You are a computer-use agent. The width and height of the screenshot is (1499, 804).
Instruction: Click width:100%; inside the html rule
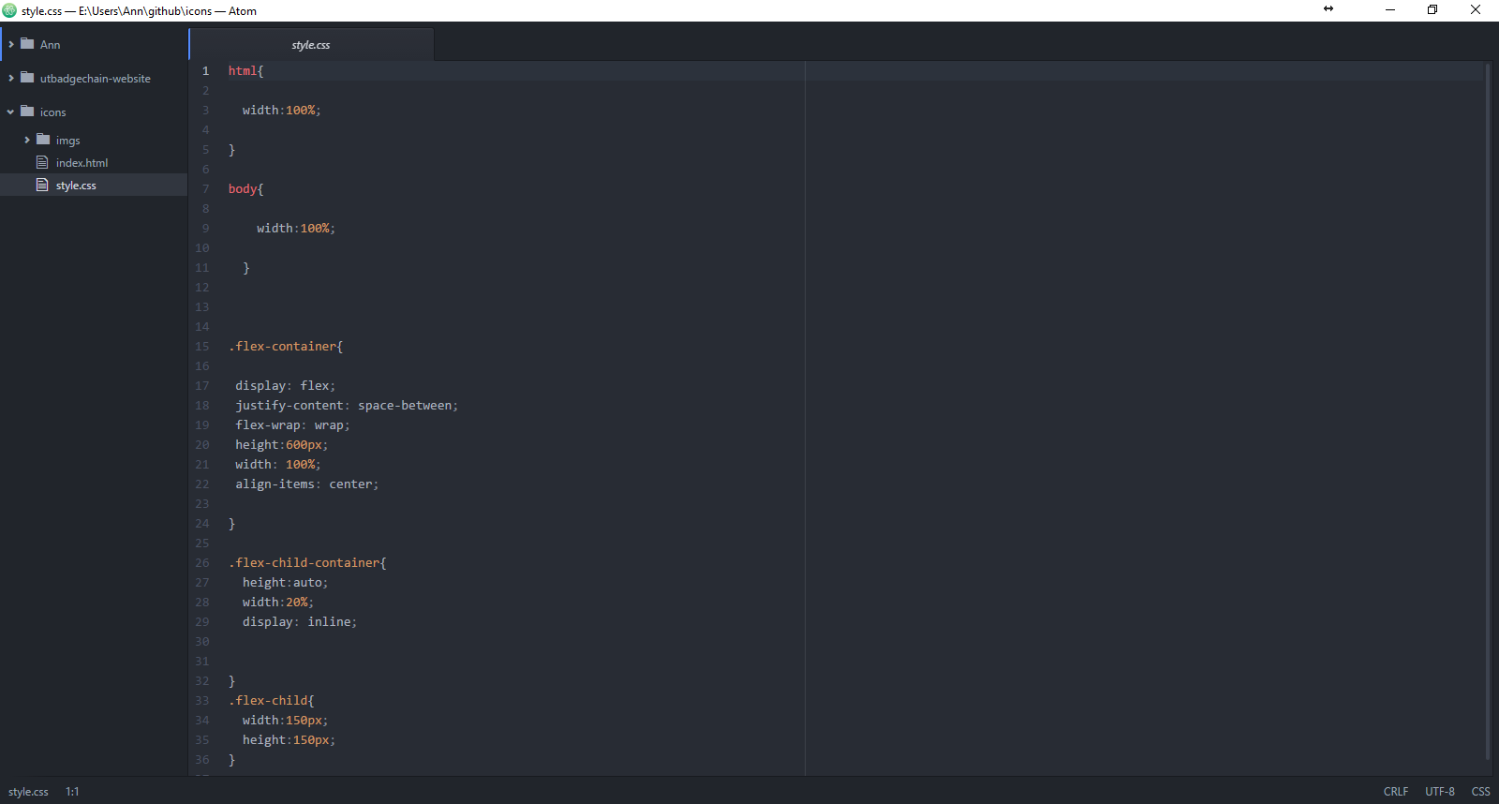click(x=281, y=111)
